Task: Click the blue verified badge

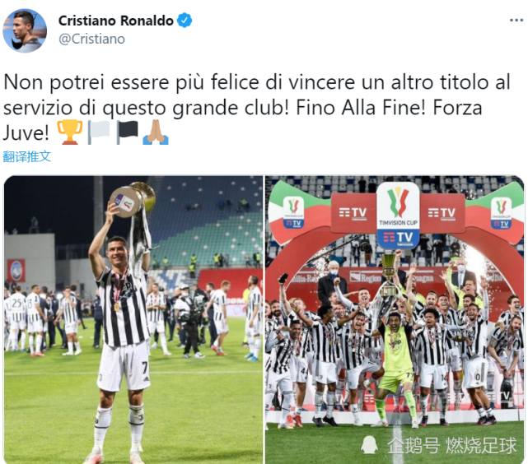Action: (x=185, y=21)
